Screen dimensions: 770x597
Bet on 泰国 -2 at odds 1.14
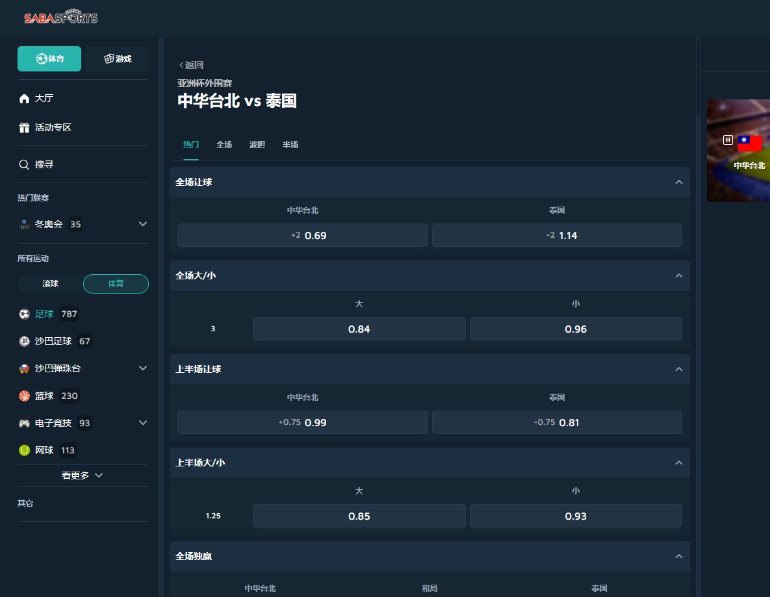557,235
